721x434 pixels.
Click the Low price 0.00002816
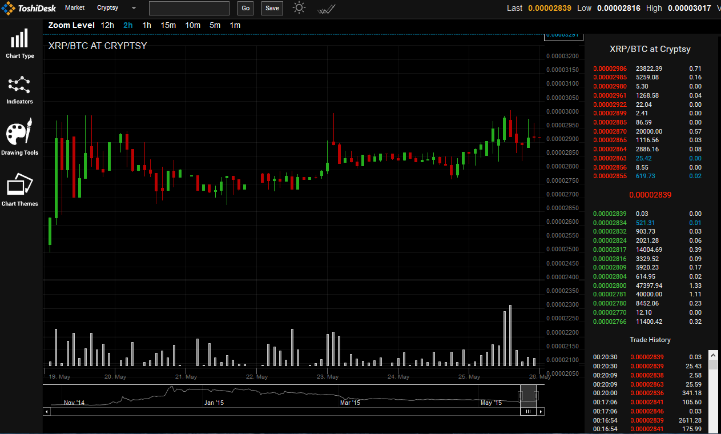tap(619, 8)
